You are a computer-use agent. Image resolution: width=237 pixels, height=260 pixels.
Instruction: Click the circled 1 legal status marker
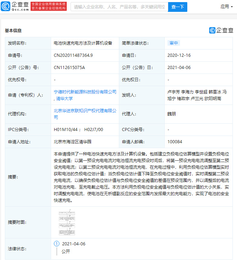(57, 244)
